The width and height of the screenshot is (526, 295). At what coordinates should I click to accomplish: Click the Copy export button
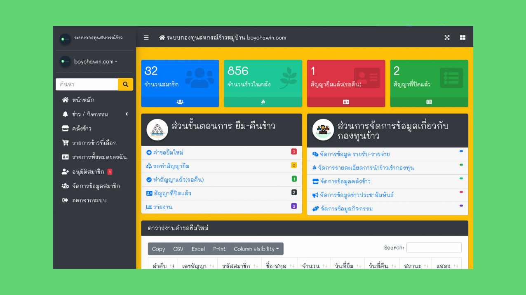click(x=158, y=249)
